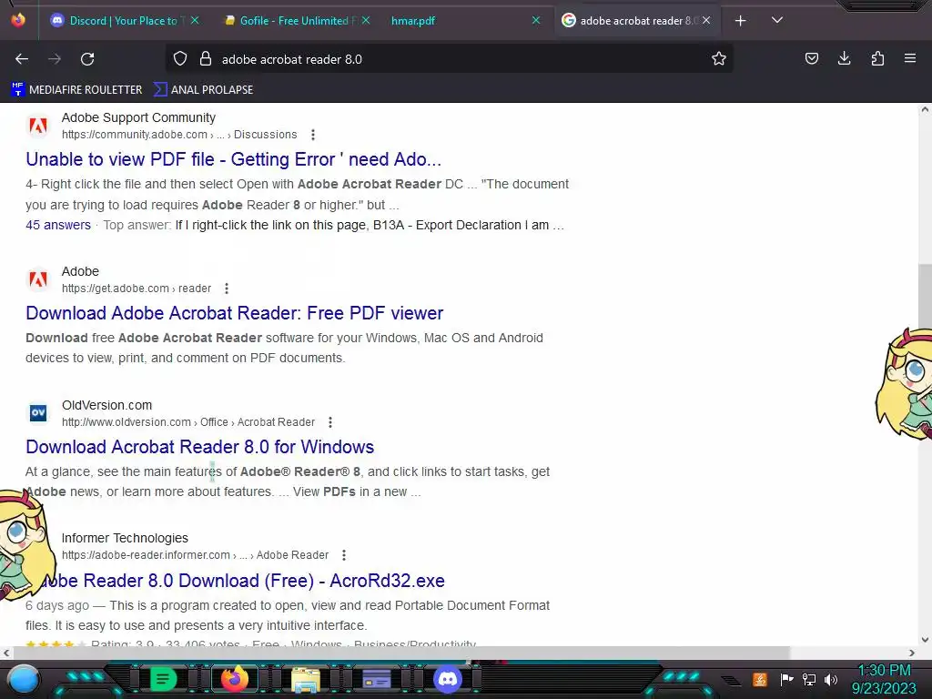Click the OldVersion.com OV favicon

(38, 412)
